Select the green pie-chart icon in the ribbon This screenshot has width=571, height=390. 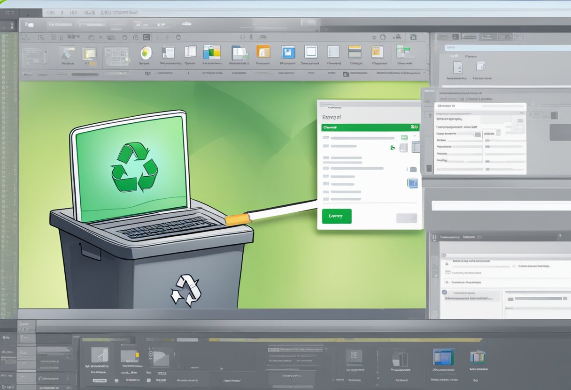tap(145, 53)
